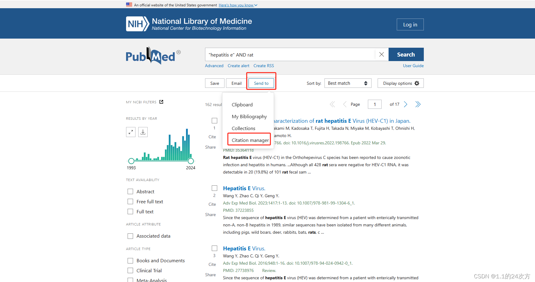Viewport: 535px width, 282px height.
Task: Clear the search box with X icon
Action: [x=382, y=54]
